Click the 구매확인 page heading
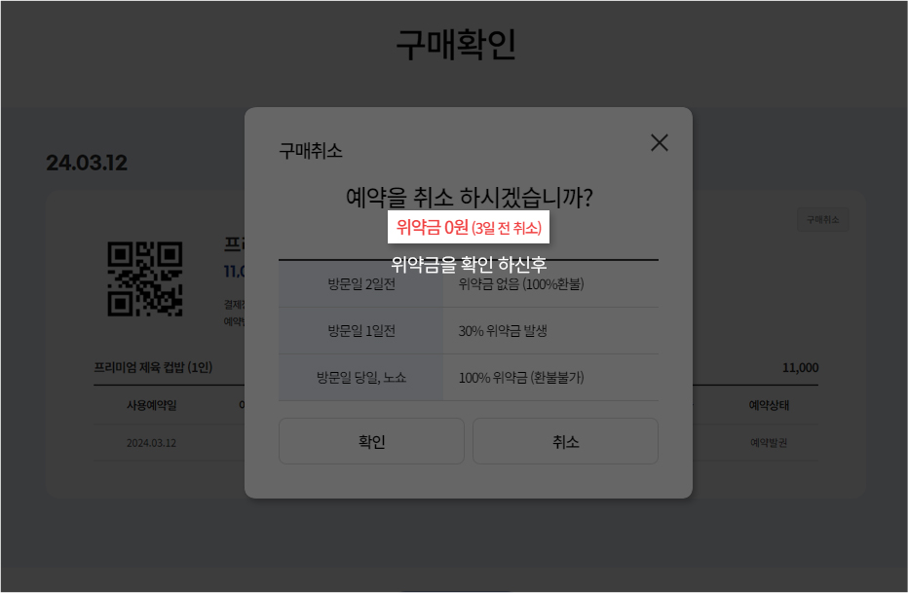 coord(454,42)
